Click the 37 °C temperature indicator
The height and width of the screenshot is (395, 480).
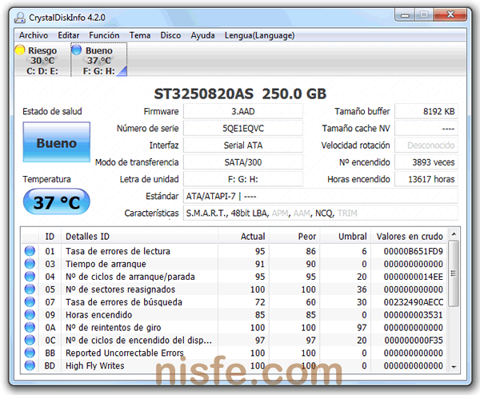tap(57, 202)
